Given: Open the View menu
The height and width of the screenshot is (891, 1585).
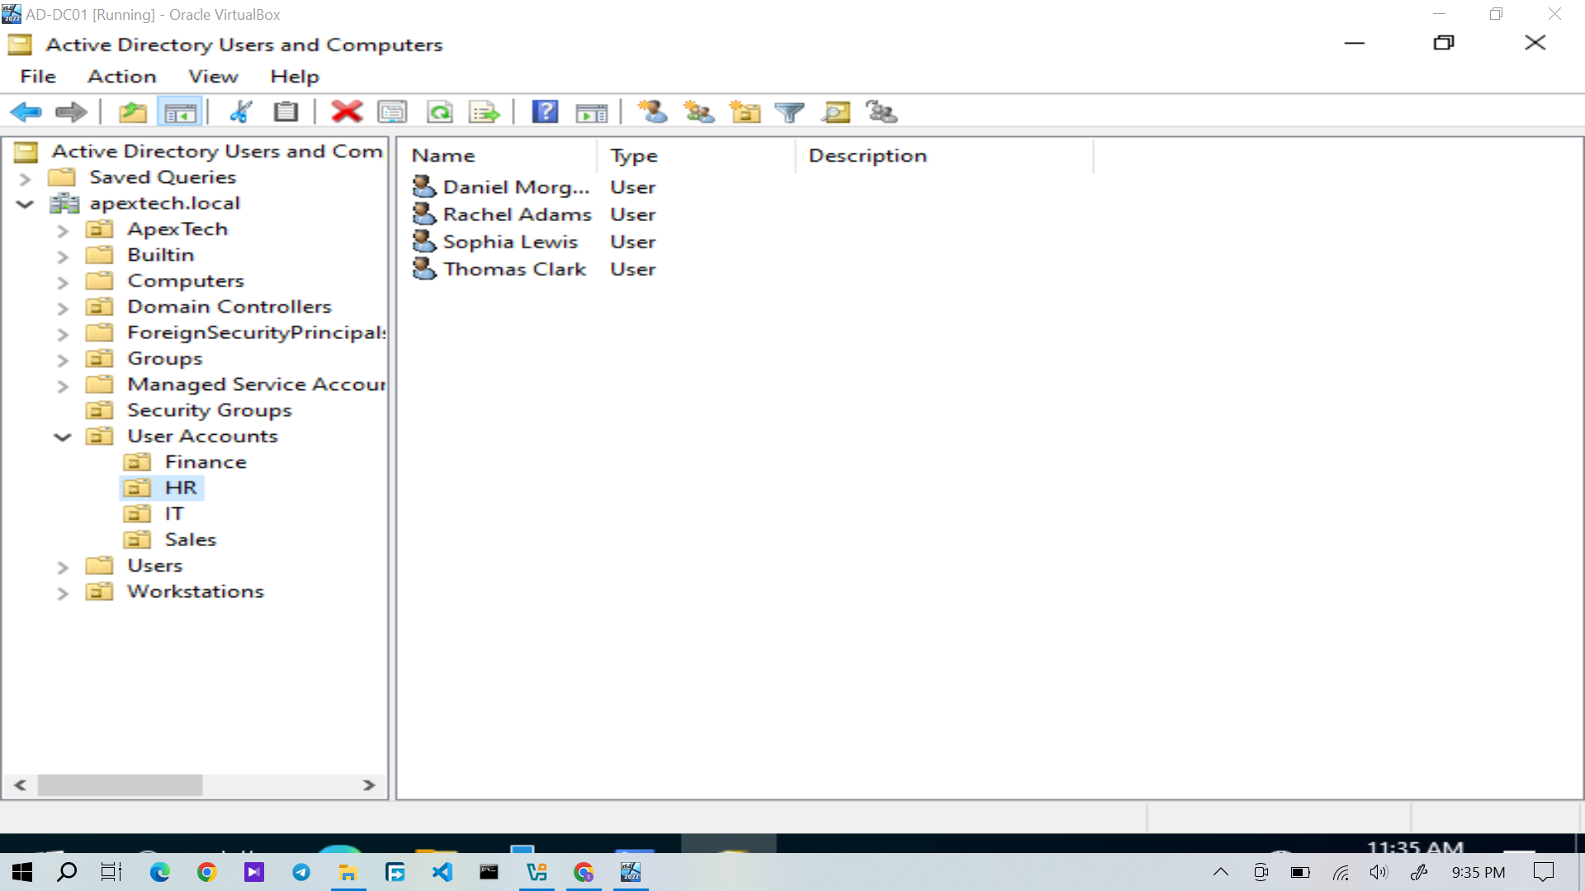Looking at the screenshot, I should pos(213,77).
